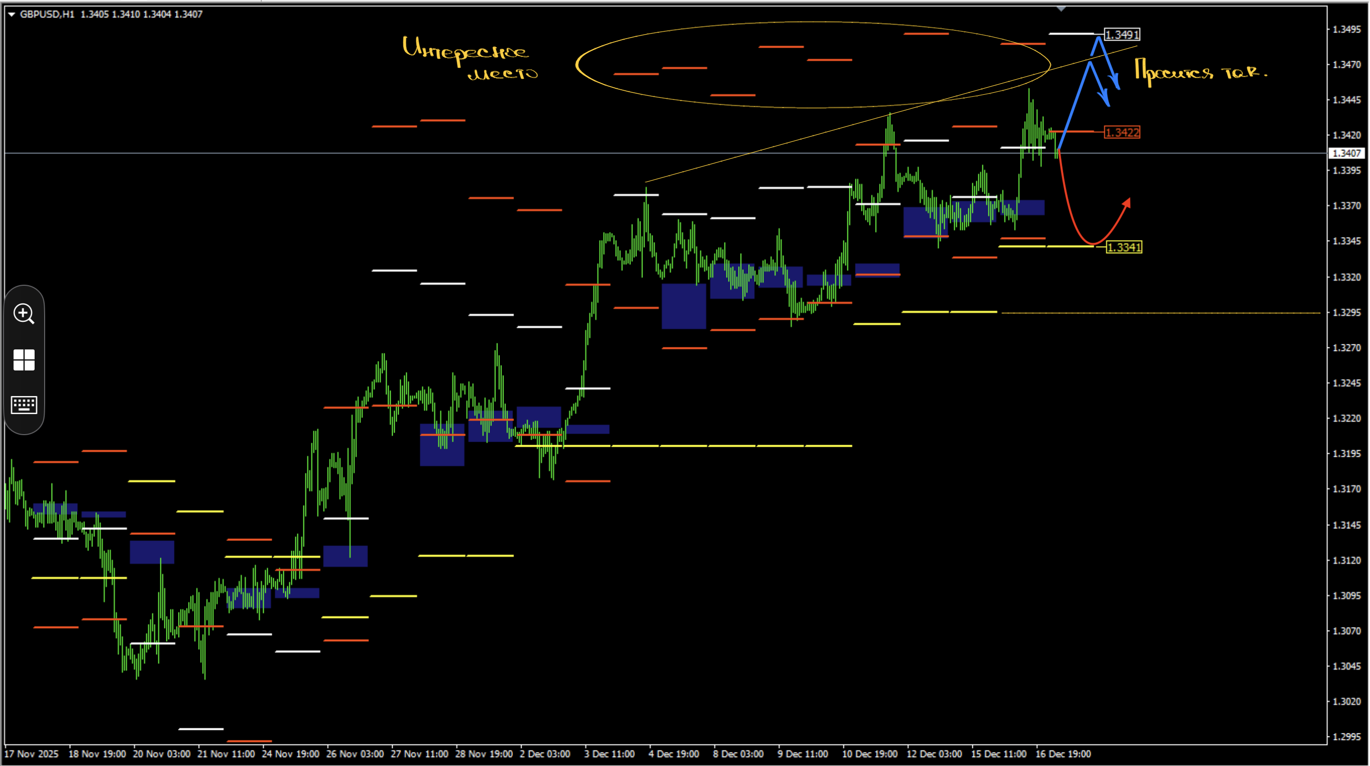Click the '16 Dec 19:00' time axis label
This screenshot has height=766, width=1370.
tap(1063, 754)
